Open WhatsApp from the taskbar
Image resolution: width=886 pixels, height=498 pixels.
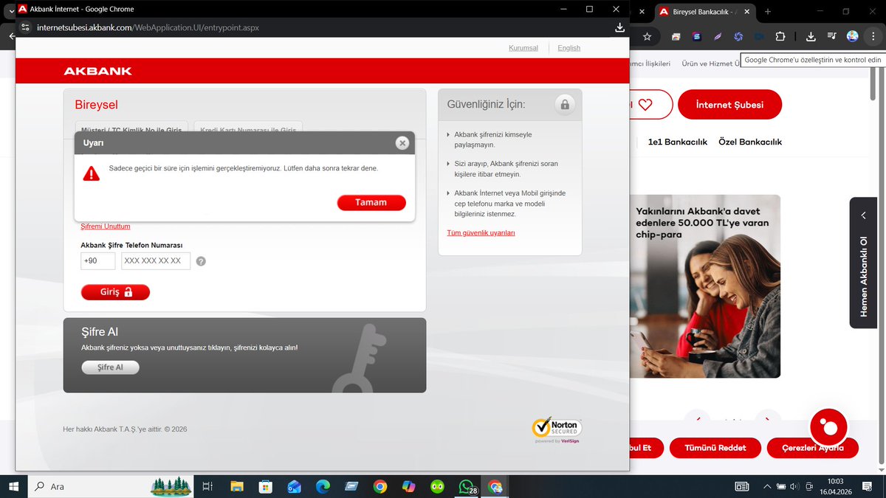[467, 487]
